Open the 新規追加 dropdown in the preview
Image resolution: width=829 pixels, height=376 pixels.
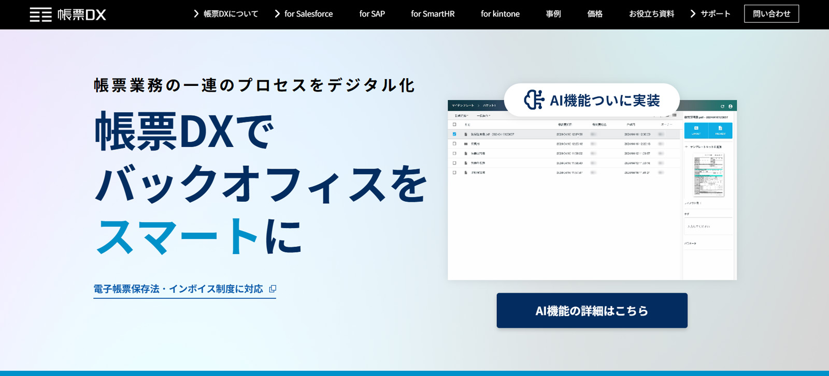pyautogui.click(x=461, y=116)
